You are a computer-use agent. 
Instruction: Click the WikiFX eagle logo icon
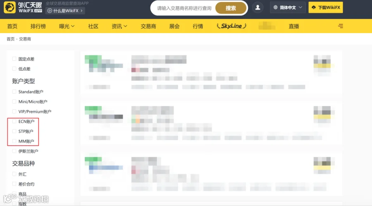point(10,7)
